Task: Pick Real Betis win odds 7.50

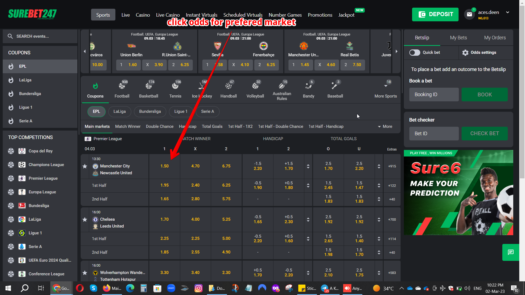Action: click(353, 65)
